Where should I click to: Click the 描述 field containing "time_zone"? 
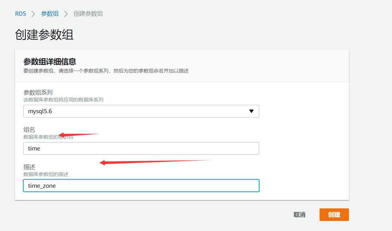[x=141, y=186]
